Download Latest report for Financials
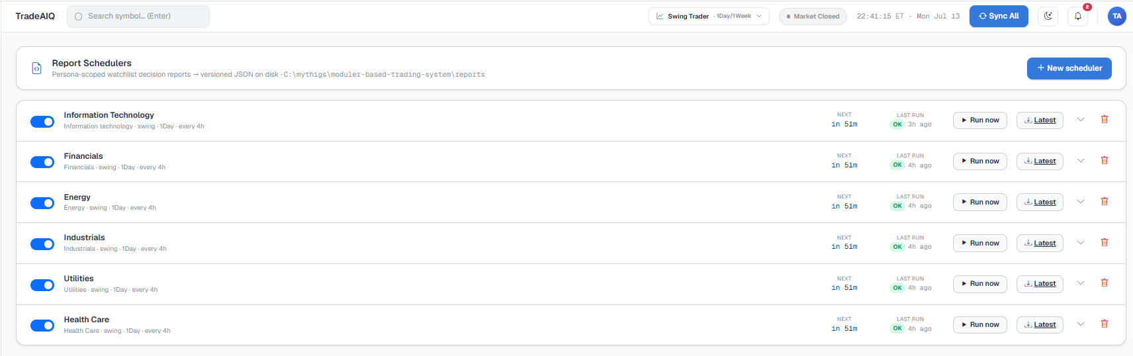Viewport: 1133px width, 356px height. click(x=1040, y=161)
